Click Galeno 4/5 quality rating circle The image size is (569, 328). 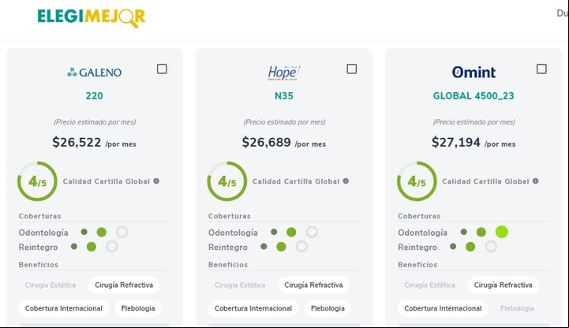tap(37, 181)
